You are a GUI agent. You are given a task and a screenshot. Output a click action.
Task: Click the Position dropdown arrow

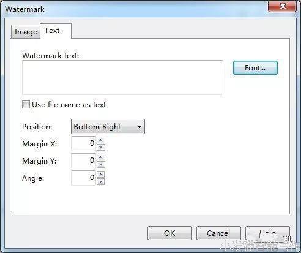click(x=139, y=127)
